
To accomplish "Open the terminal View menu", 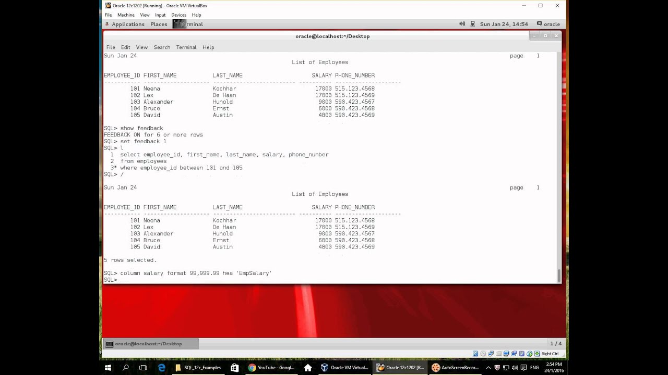I will click(x=142, y=47).
